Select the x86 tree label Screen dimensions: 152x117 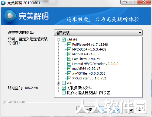[x=69, y=83]
